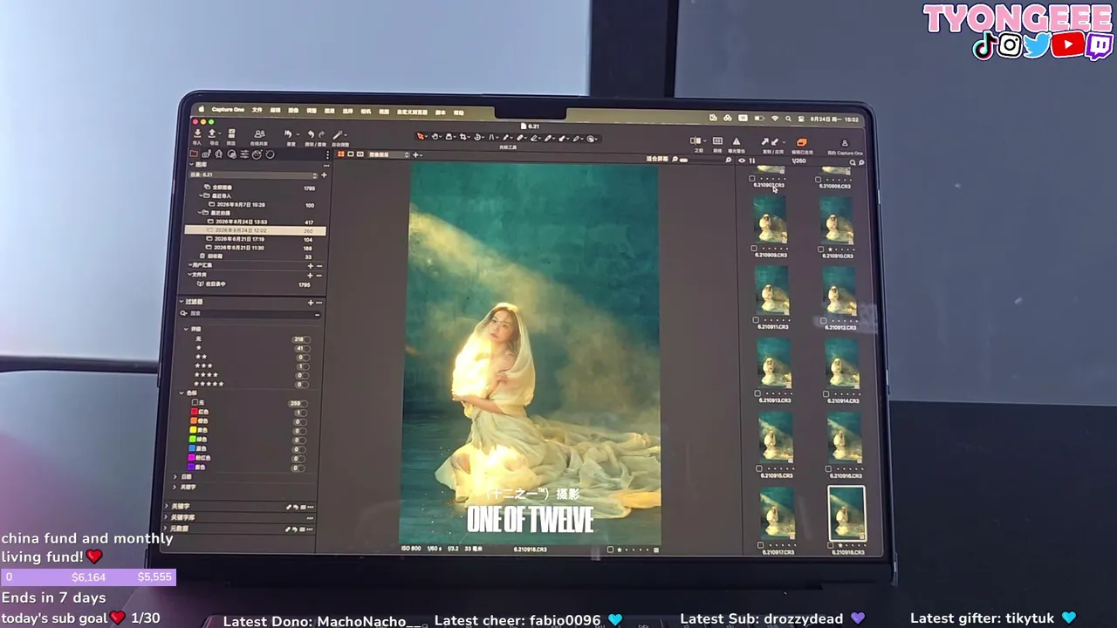Click the Copy adjustments up-arrow icon
Image resolution: width=1117 pixels, height=628 pixels.
[x=765, y=141]
